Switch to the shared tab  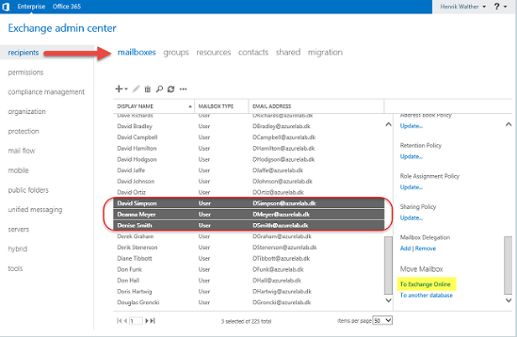288,52
